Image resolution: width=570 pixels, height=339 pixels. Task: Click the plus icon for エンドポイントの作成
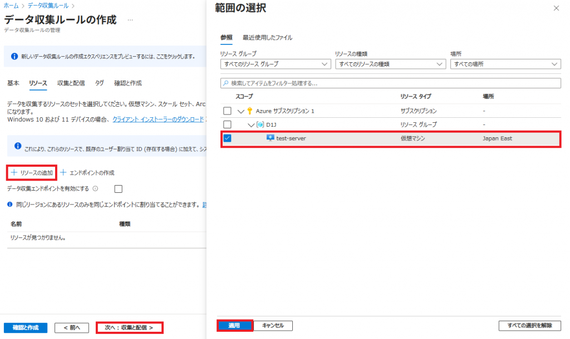[63, 173]
